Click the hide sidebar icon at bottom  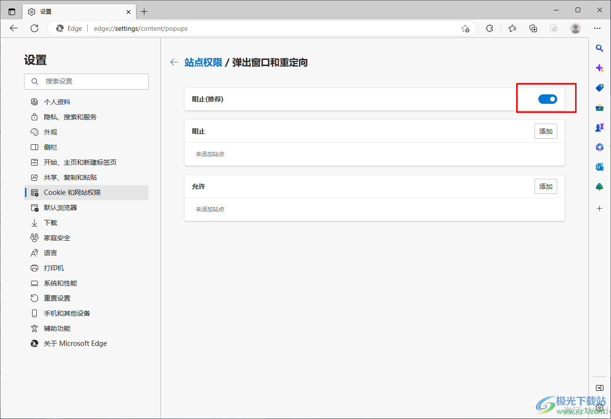point(600,388)
